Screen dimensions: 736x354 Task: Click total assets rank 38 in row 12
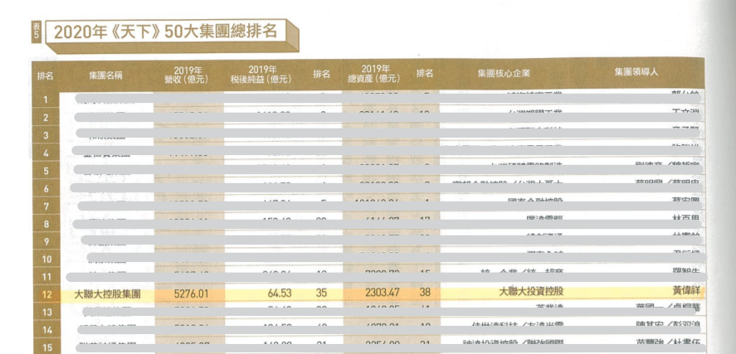[x=424, y=293]
